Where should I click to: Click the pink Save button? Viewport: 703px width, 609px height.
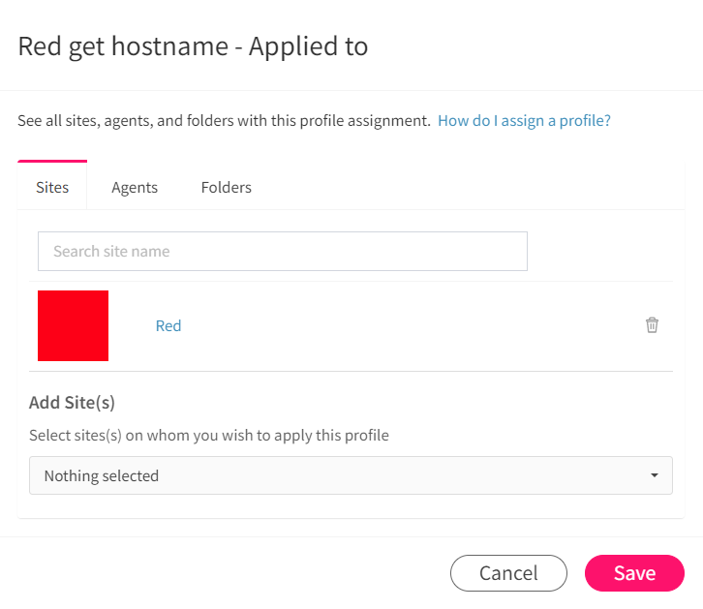pos(634,573)
